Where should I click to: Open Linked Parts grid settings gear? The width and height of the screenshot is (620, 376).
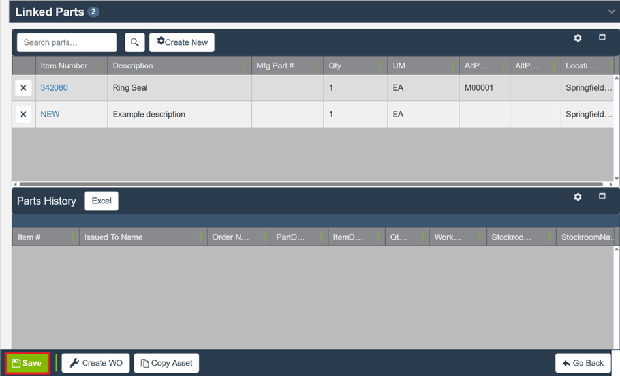point(578,38)
